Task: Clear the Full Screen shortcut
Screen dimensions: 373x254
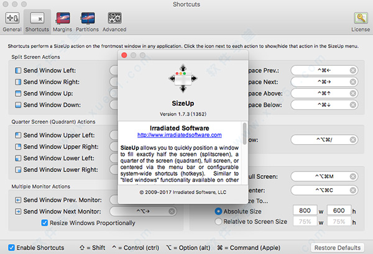Action: [x=353, y=176]
